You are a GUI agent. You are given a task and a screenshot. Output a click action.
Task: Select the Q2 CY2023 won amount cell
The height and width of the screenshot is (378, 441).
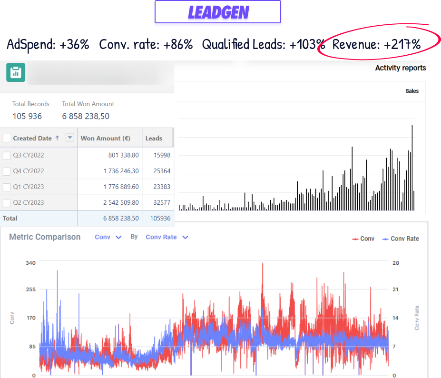pyautogui.click(x=121, y=202)
